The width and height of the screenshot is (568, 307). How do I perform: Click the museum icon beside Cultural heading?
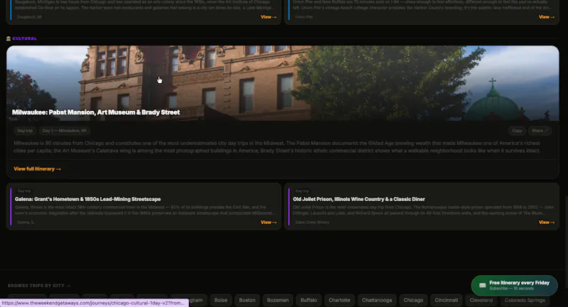(9, 38)
